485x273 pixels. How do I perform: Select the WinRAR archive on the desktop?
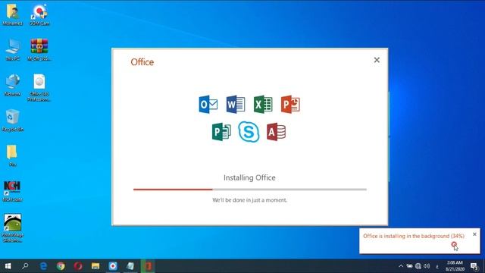[x=39, y=50]
